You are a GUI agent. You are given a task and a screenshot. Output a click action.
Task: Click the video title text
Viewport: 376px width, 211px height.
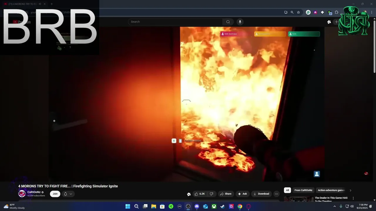pos(68,186)
